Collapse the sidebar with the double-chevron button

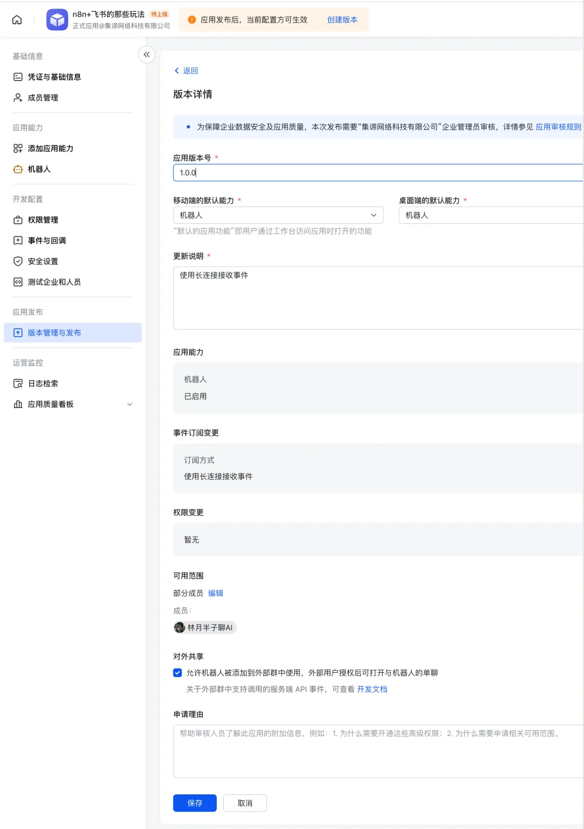147,55
